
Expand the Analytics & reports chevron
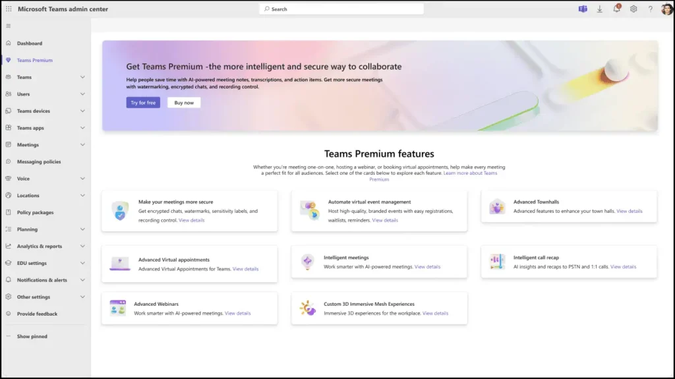pos(82,246)
